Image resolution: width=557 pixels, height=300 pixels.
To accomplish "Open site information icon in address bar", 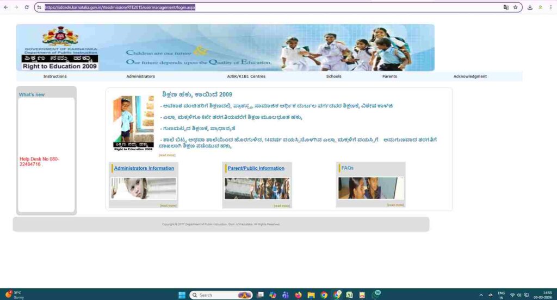I will point(39,7).
